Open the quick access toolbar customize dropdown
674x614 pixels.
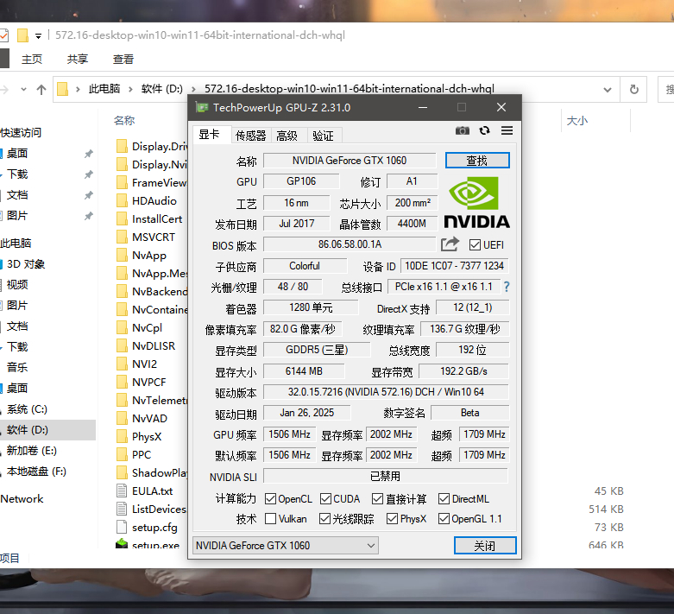tap(38, 36)
